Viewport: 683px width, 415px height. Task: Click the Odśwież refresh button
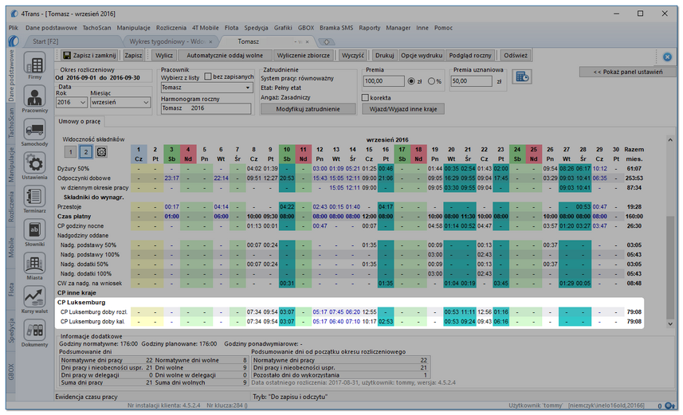pyautogui.click(x=516, y=55)
